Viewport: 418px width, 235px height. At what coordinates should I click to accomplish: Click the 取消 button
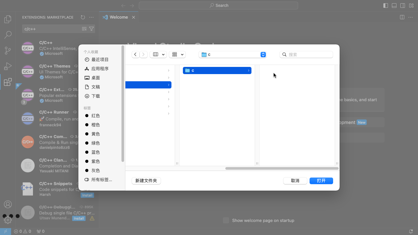coord(295,180)
